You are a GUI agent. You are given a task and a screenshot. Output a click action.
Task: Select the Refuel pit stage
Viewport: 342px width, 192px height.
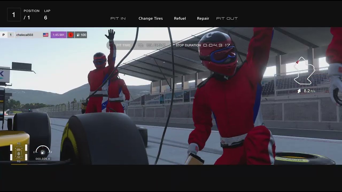coord(180,18)
